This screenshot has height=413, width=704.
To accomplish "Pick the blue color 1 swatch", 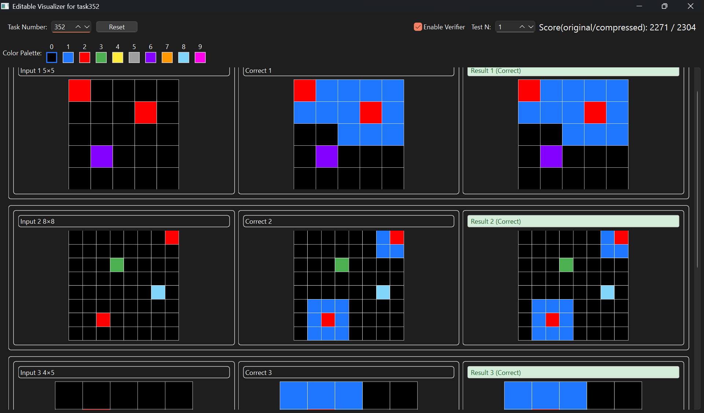I will [68, 57].
